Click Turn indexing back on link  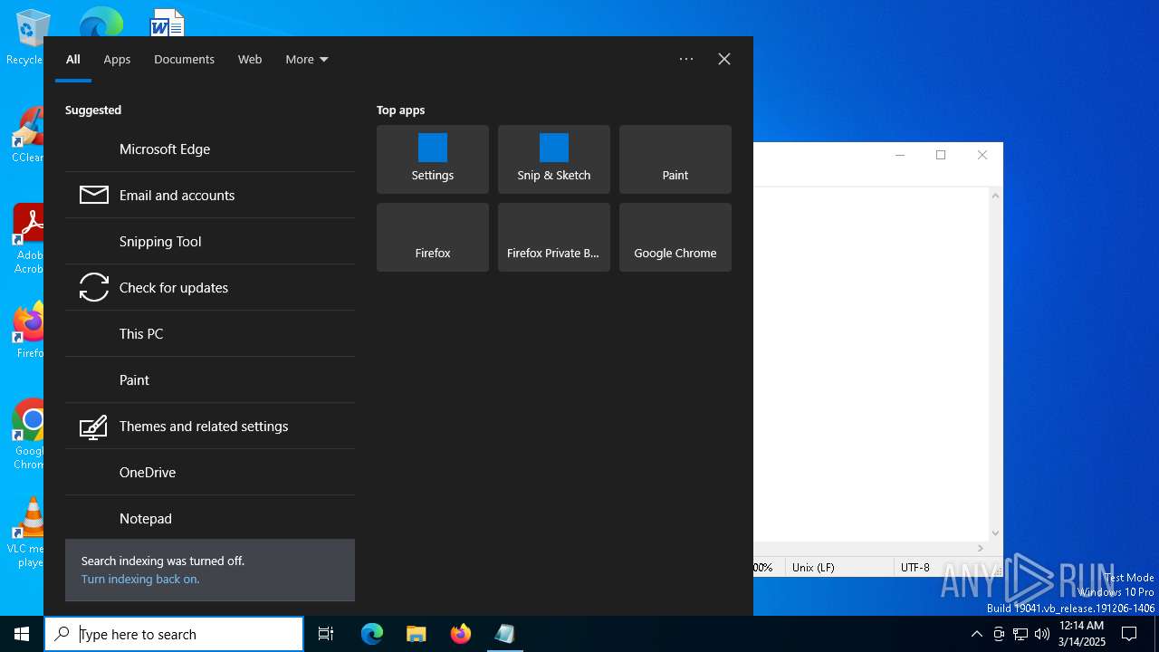140,580
